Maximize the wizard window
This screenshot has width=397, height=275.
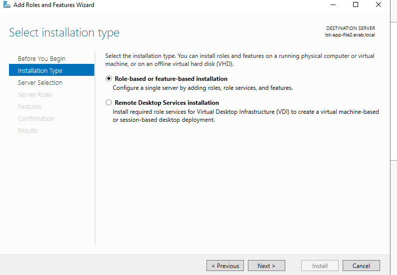[356, 5]
